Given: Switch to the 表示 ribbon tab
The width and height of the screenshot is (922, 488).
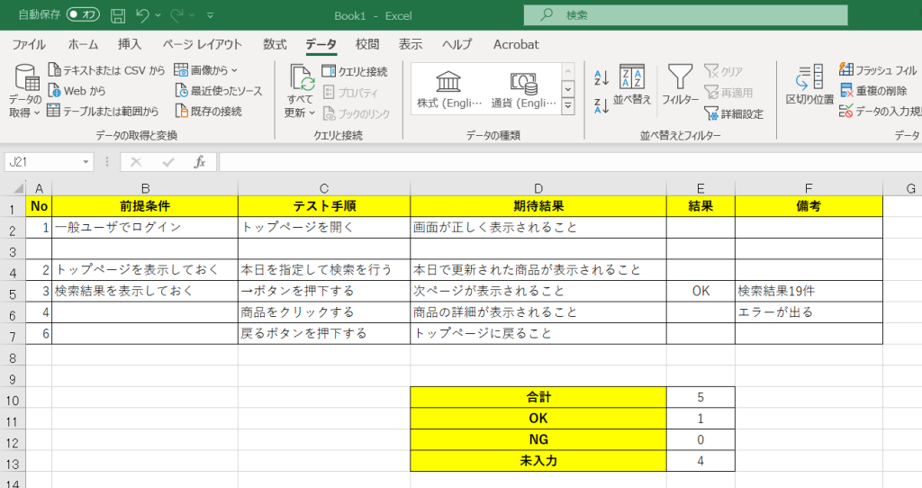Looking at the screenshot, I should (410, 45).
